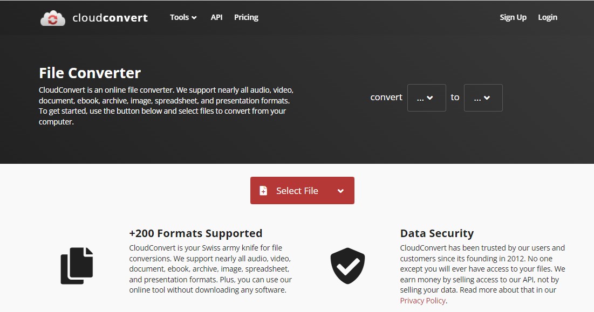Open the source format dropdown after "convert"
Viewport: 594px width, 312px height.
click(426, 98)
